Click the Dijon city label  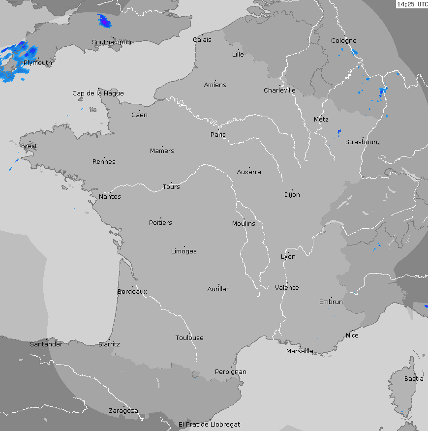pos(292,195)
